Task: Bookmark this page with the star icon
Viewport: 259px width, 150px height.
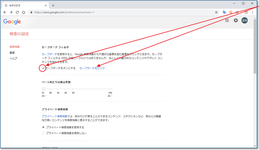Action: [216, 12]
